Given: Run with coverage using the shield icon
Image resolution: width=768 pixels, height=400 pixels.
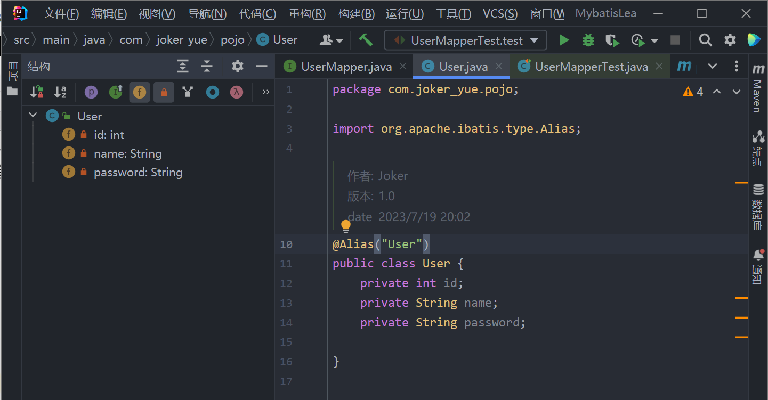Looking at the screenshot, I should point(612,40).
